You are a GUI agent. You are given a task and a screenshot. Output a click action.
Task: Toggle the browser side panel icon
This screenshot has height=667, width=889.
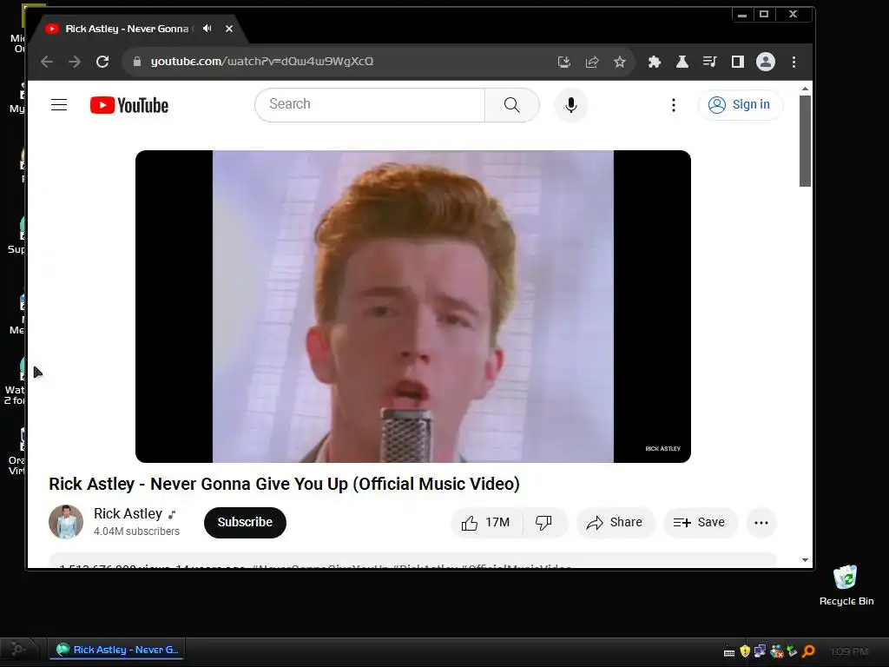(x=738, y=62)
